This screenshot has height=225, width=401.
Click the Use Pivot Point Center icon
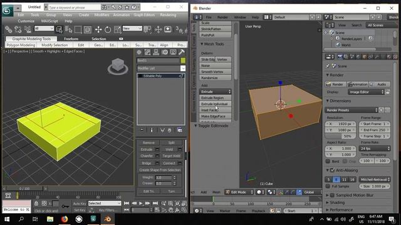[x=148, y=29]
